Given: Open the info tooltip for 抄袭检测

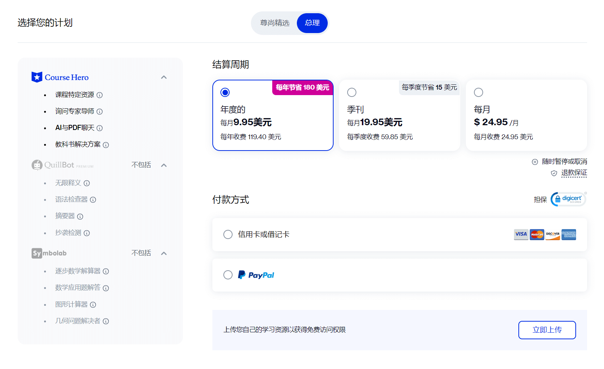Looking at the screenshot, I should pyautogui.click(x=87, y=233).
